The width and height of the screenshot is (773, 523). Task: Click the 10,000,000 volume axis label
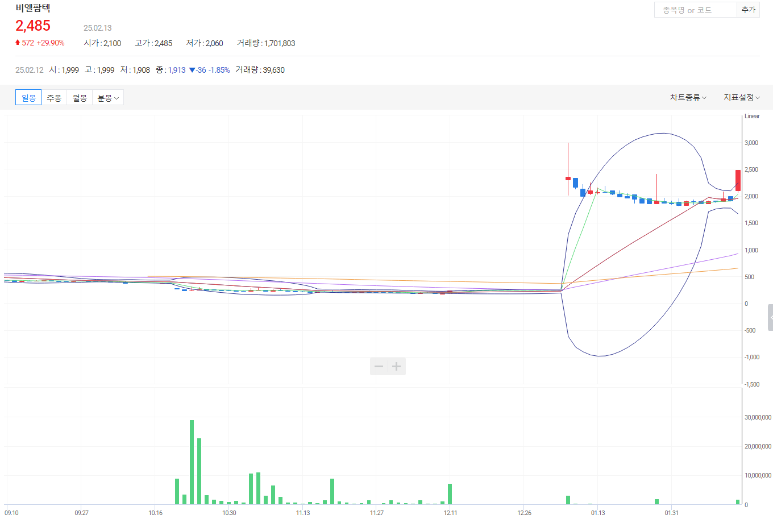point(758,475)
